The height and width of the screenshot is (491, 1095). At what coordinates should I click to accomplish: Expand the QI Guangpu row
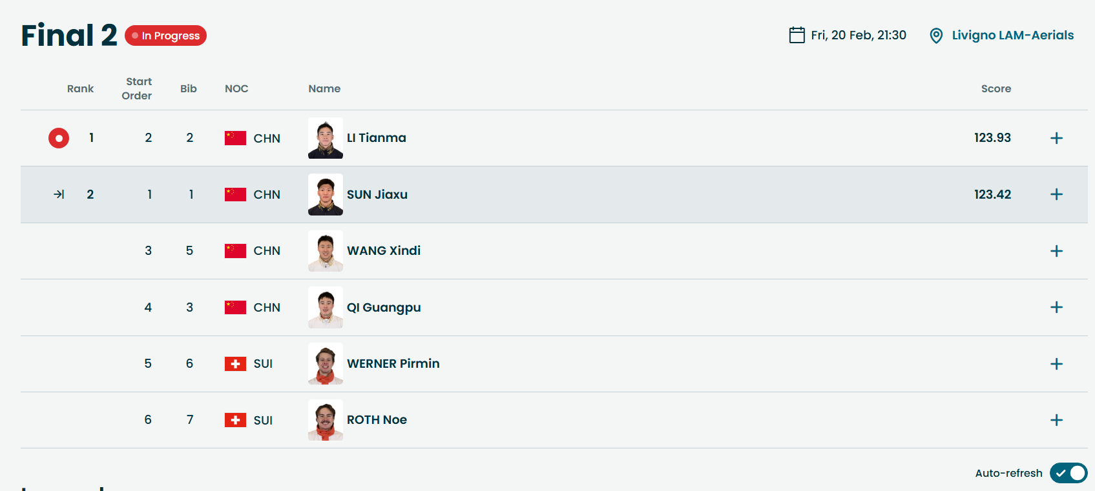coord(1056,307)
